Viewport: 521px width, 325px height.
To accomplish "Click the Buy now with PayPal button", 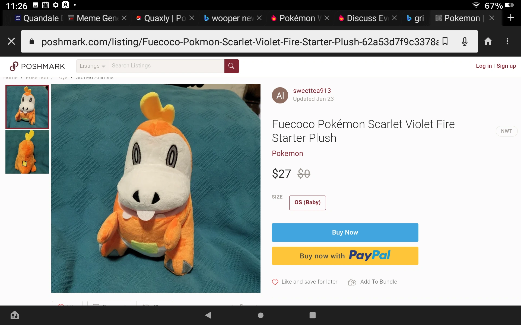I will [x=345, y=256].
